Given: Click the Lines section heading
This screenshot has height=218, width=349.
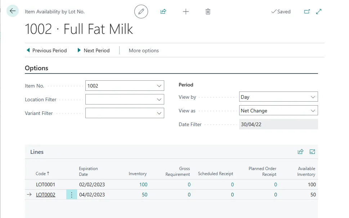Looking at the screenshot, I should coord(37,152).
